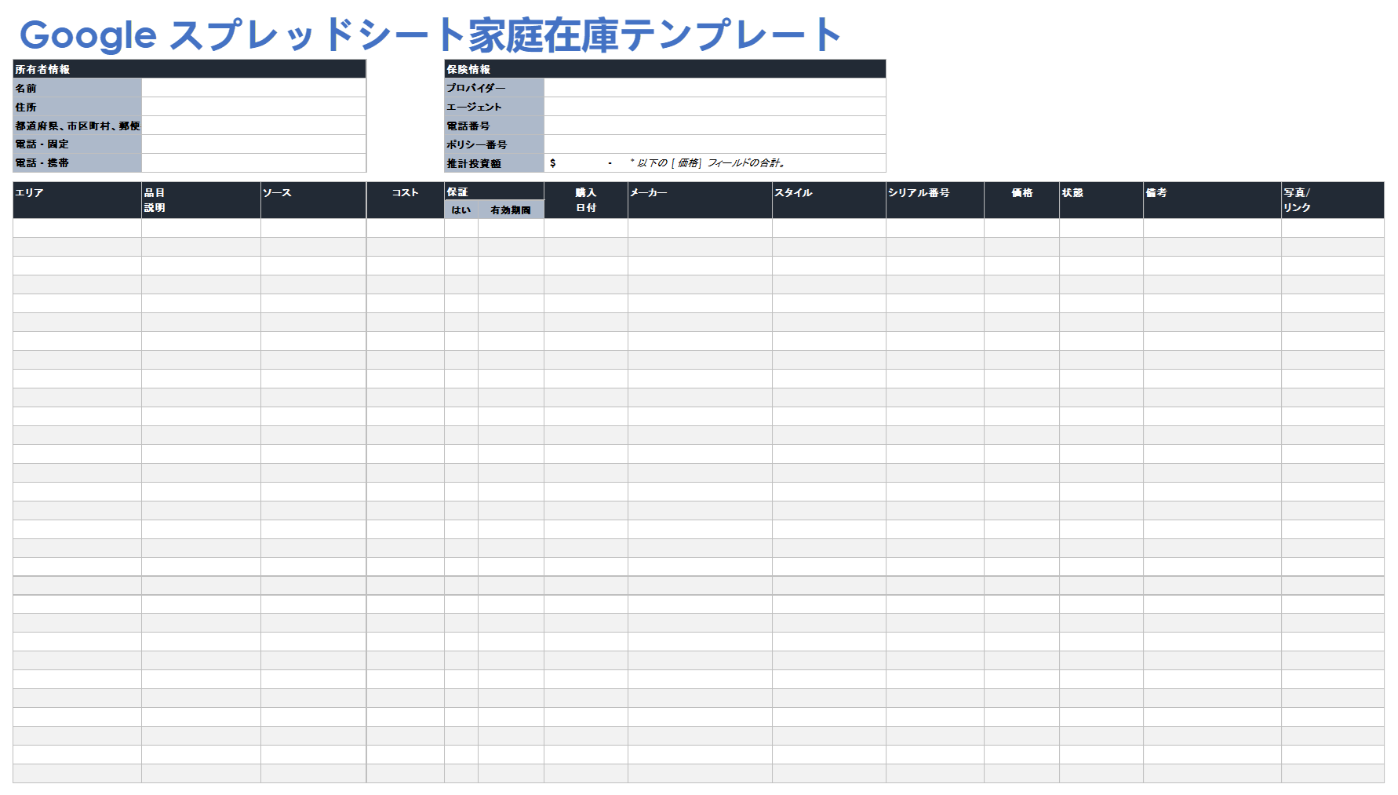Click the 電話 - 固定 label
Screen dimensions: 1398x795
pos(77,144)
